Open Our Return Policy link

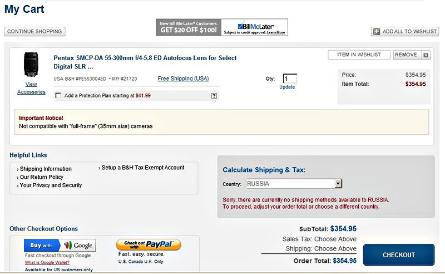coord(42,177)
